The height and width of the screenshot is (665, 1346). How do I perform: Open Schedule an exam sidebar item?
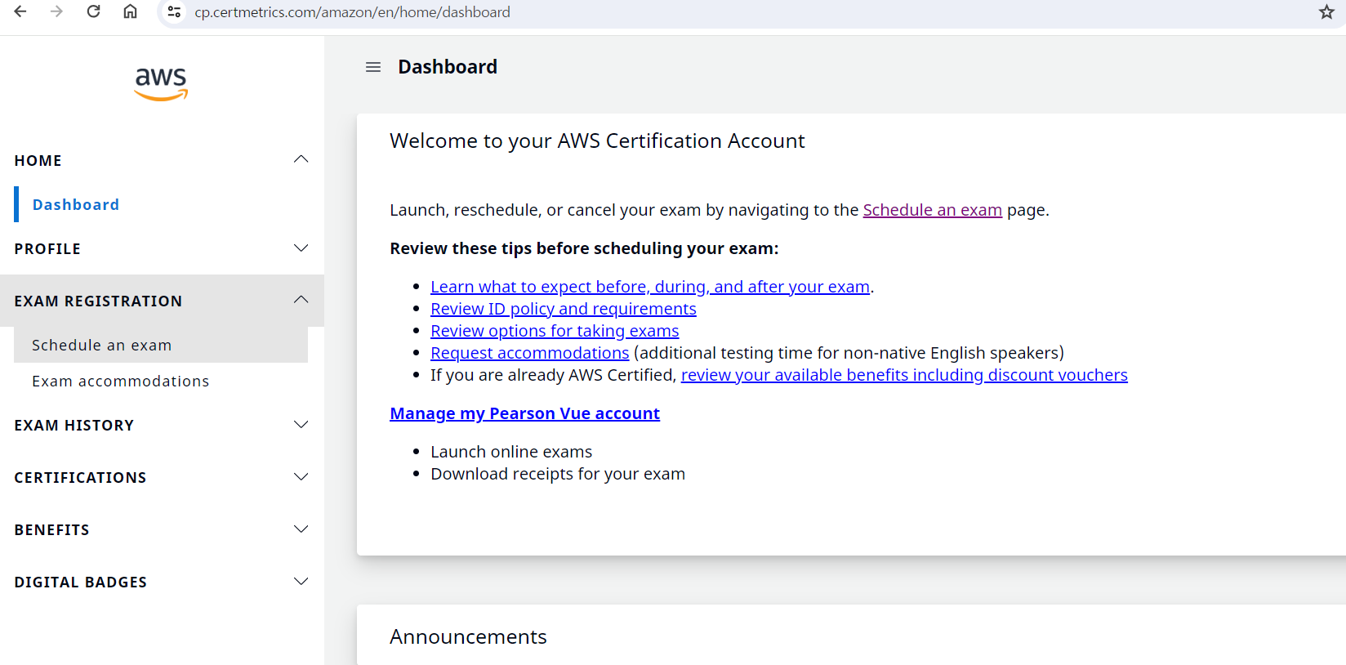(102, 346)
